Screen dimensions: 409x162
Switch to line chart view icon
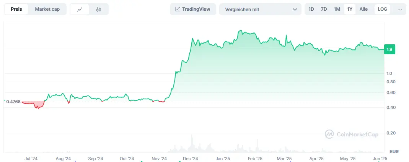pyautogui.click(x=80, y=9)
